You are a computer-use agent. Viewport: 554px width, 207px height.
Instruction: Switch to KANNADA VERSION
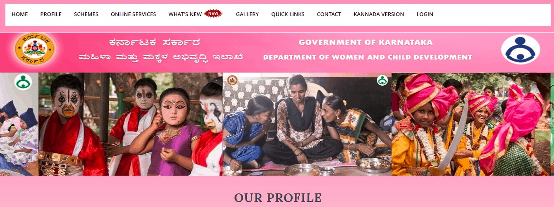pos(379,14)
